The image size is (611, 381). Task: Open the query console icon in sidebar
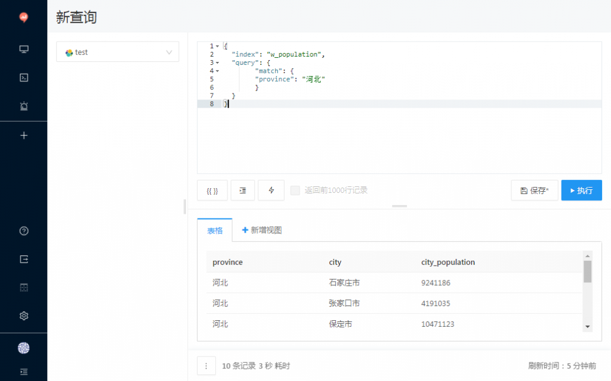(24, 77)
